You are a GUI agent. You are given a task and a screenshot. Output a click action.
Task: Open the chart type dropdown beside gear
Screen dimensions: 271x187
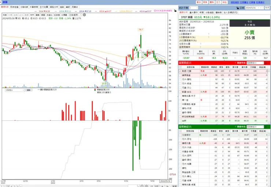coord(75,15)
